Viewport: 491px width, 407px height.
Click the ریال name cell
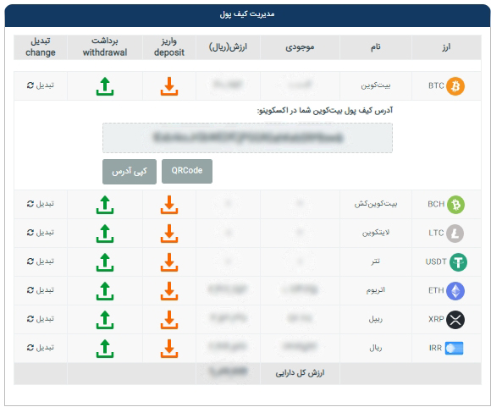coord(376,348)
